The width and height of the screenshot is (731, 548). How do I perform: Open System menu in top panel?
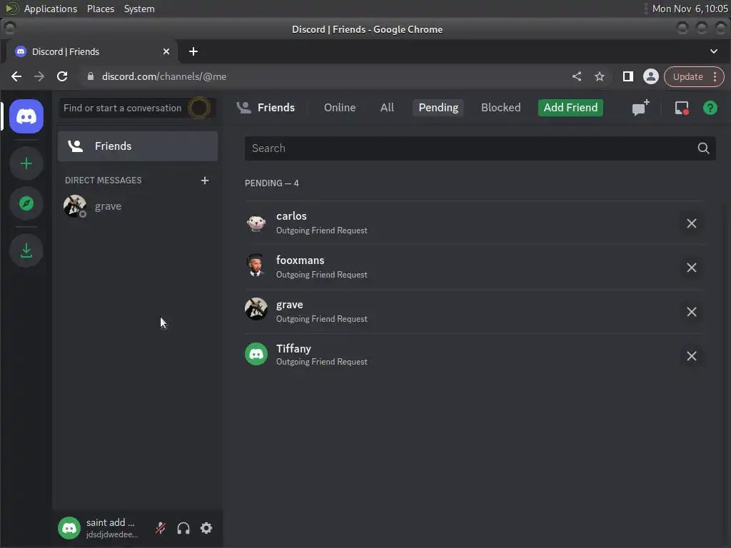[139, 9]
